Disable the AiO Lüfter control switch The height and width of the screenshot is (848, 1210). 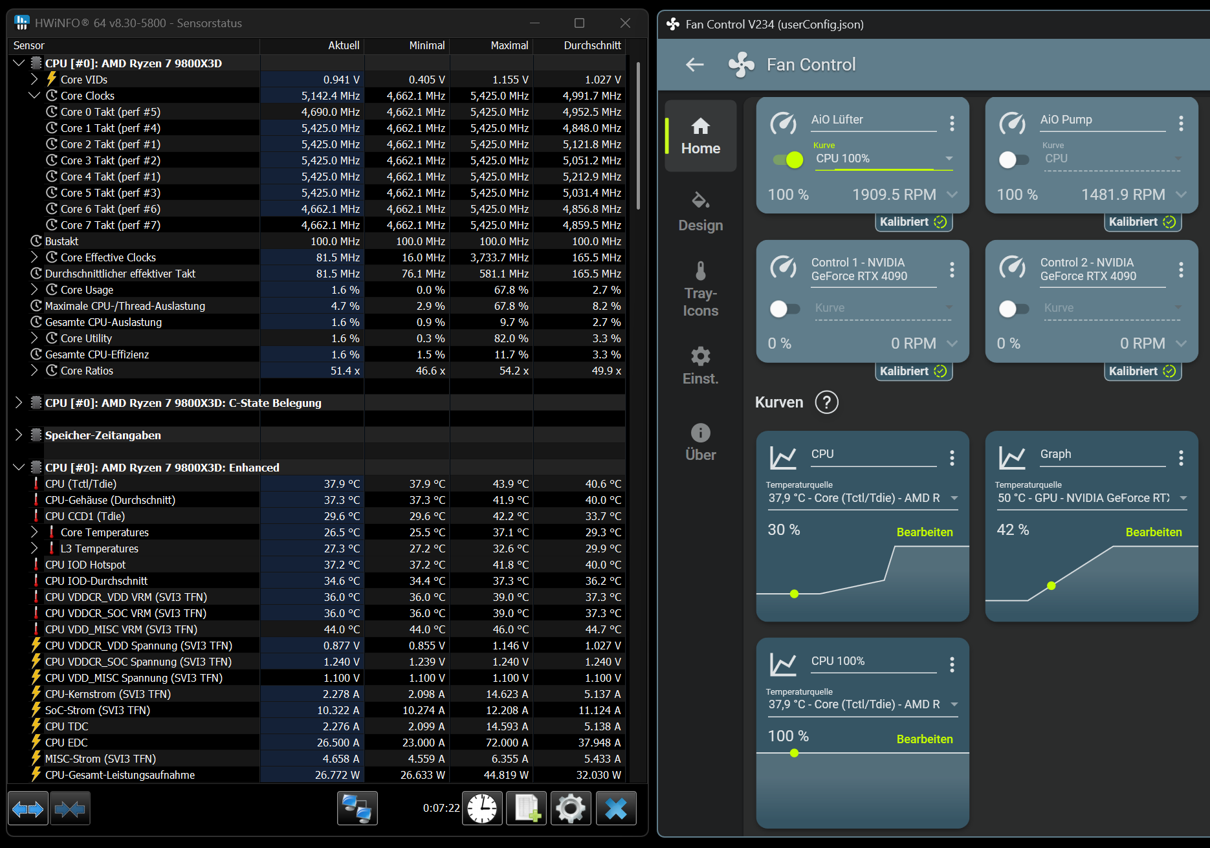788,160
